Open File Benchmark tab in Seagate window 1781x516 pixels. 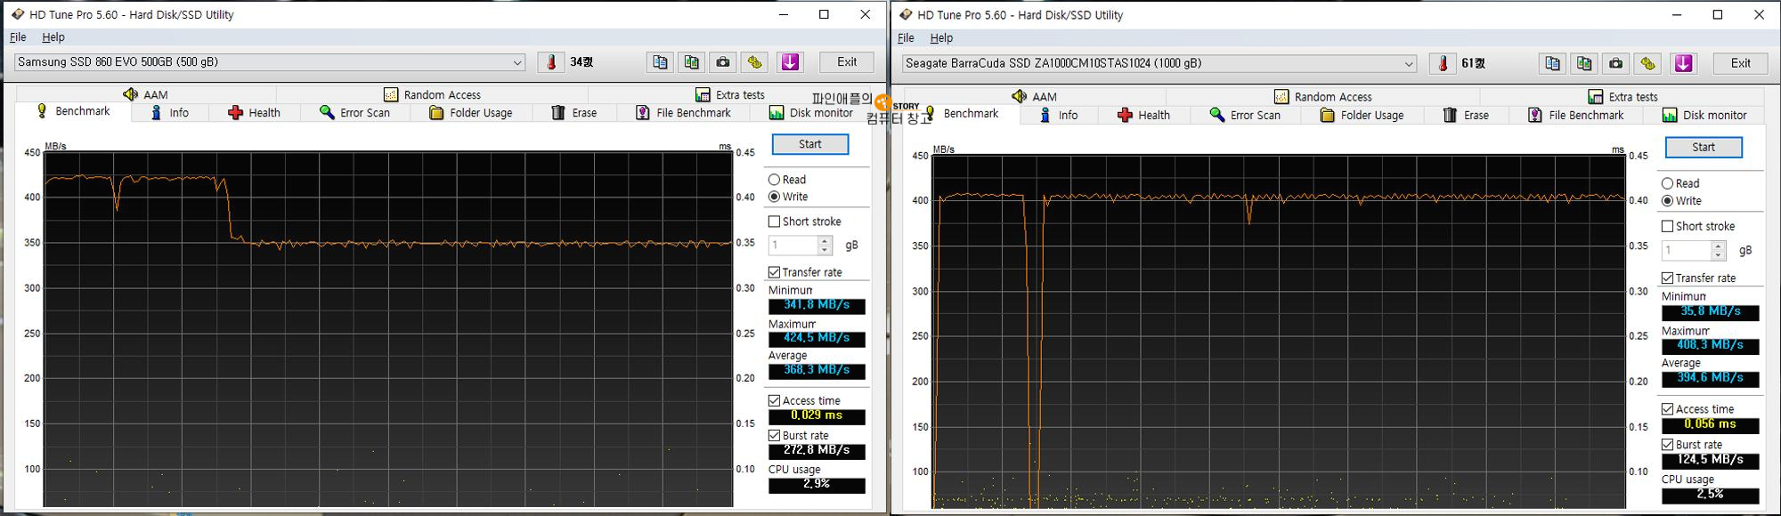pos(1575,115)
